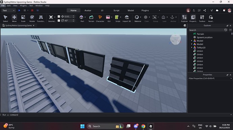Image resolution: width=233 pixels, height=130 pixels.
Task: Toggle the Explorer panel button
Action: click(x=184, y=18)
